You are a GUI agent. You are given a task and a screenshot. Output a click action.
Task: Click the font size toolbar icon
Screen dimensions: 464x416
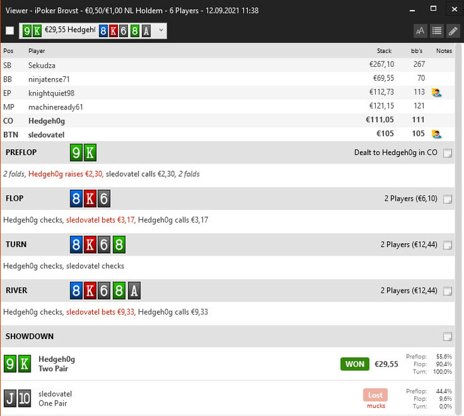point(420,30)
